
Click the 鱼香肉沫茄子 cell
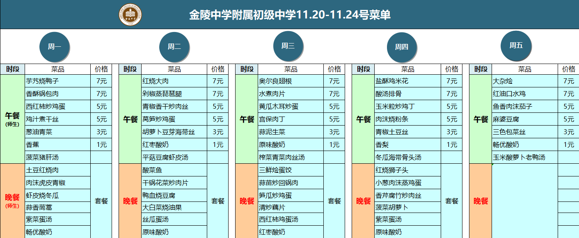coord(525,107)
